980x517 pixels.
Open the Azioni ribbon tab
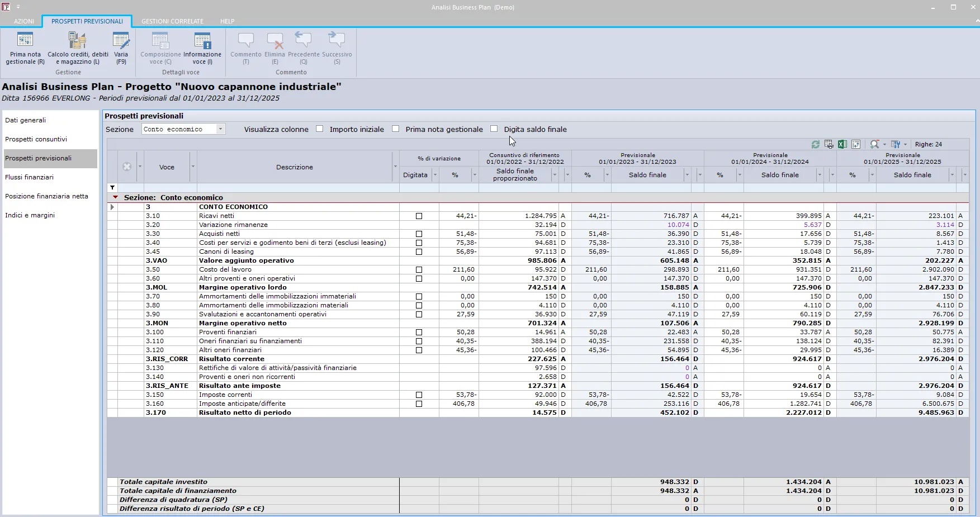[x=24, y=21]
